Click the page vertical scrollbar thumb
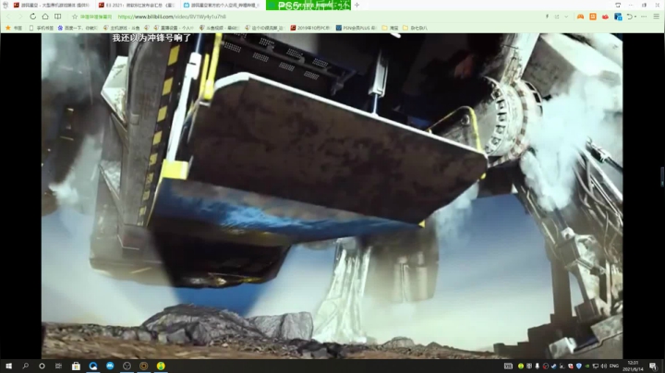This screenshot has height=373, width=665. pyautogui.click(x=662, y=176)
